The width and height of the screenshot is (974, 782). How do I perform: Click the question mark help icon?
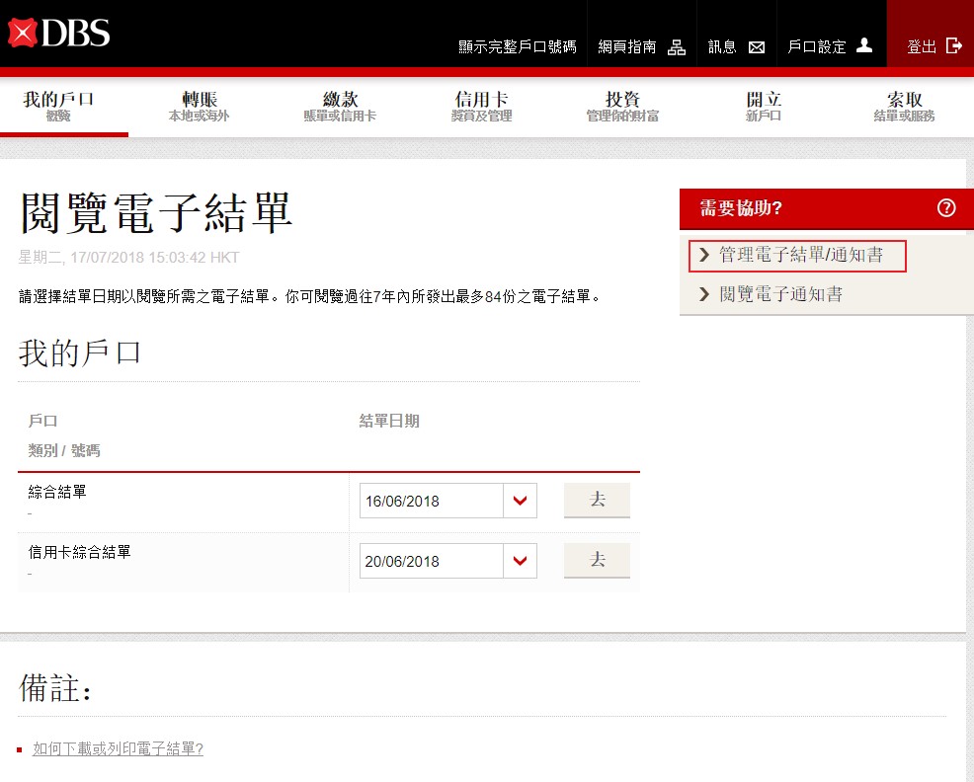(x=946, y=208)
